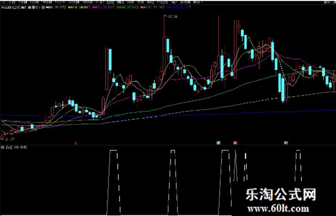Click the top-left corner menu icon

(4, 2)
